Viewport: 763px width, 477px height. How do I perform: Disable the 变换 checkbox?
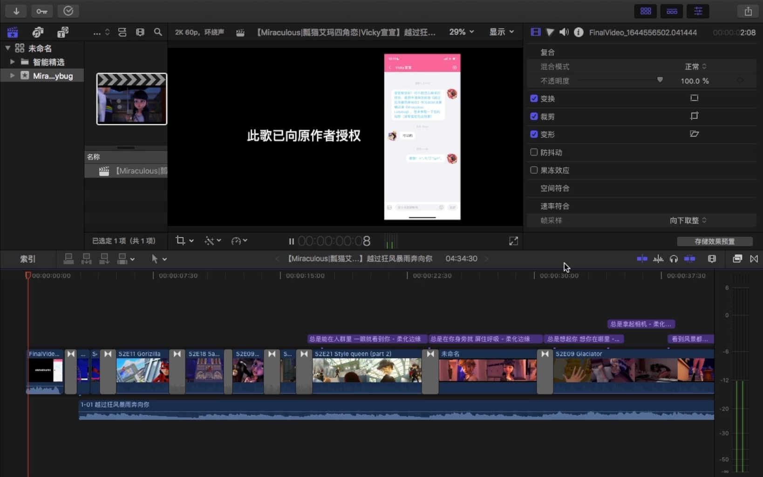tap(534, 98)
